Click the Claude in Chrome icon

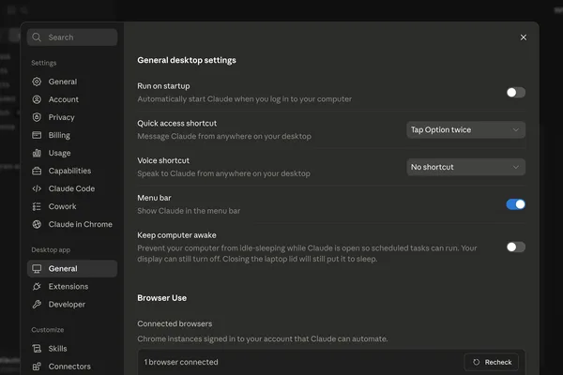[x=37, y=224]
